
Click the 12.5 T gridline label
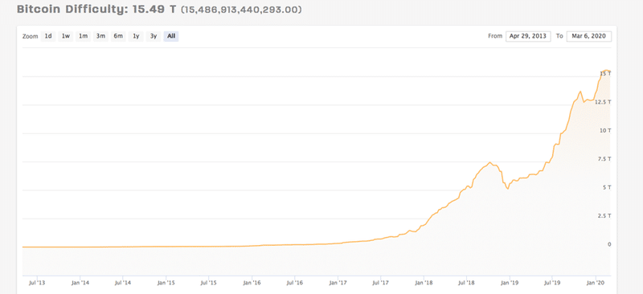603,102
